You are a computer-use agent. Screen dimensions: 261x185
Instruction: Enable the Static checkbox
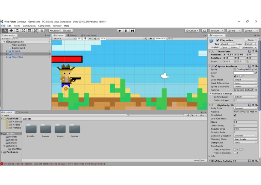click(246, 40)
